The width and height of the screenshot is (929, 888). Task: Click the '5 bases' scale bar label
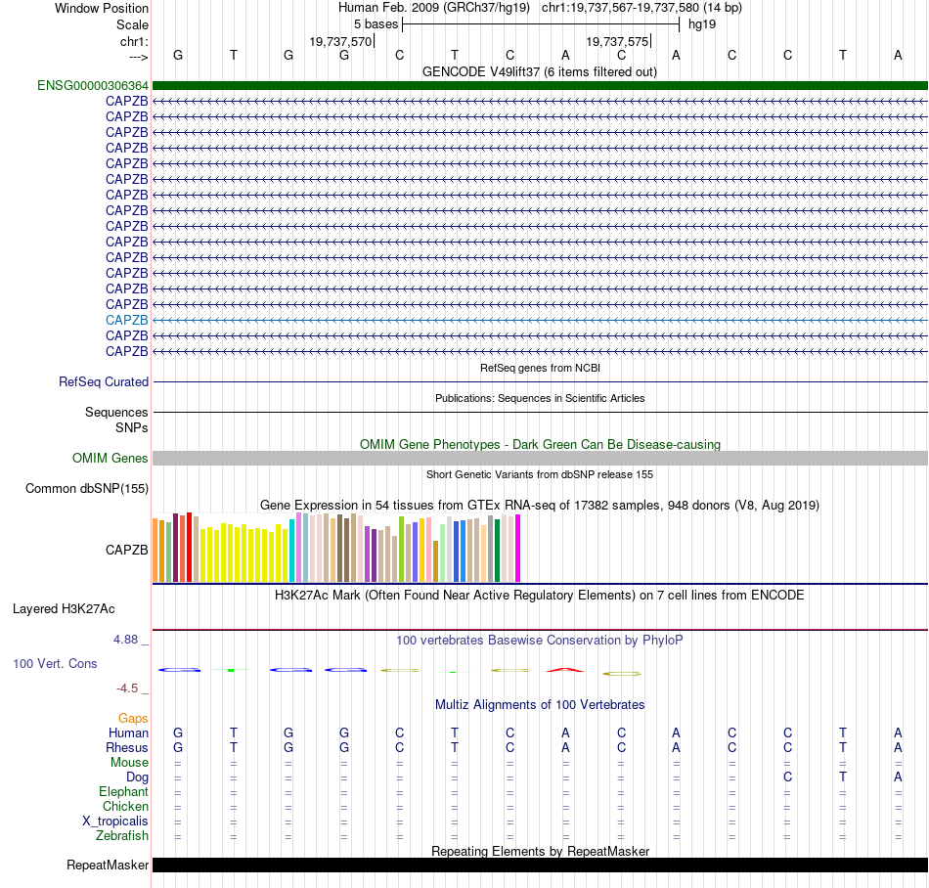pyautogui.click(x=376, y=24)
